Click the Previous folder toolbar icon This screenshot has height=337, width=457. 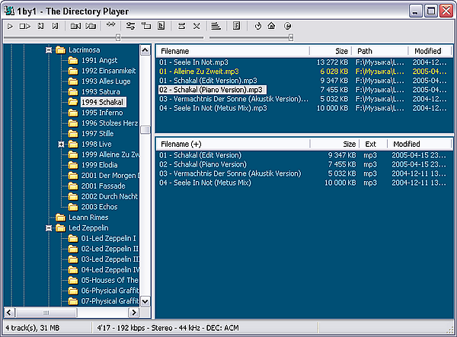point(75,26)
